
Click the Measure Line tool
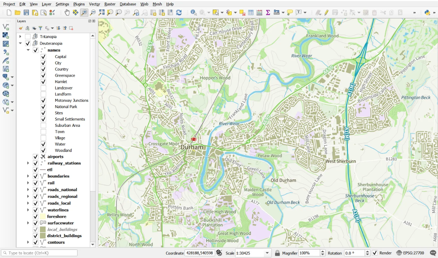277,12
